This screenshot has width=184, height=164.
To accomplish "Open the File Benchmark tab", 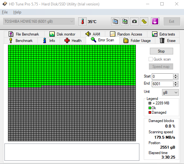I will click(24, 34).
